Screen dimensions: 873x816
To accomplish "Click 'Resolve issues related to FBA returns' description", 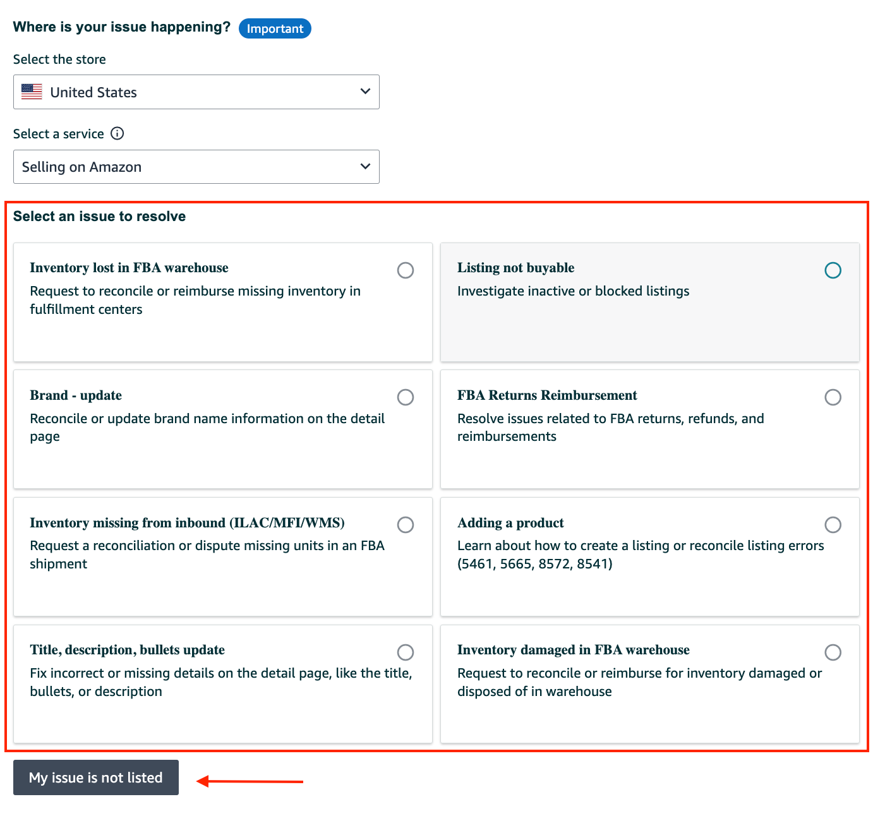I will (611, 428).
